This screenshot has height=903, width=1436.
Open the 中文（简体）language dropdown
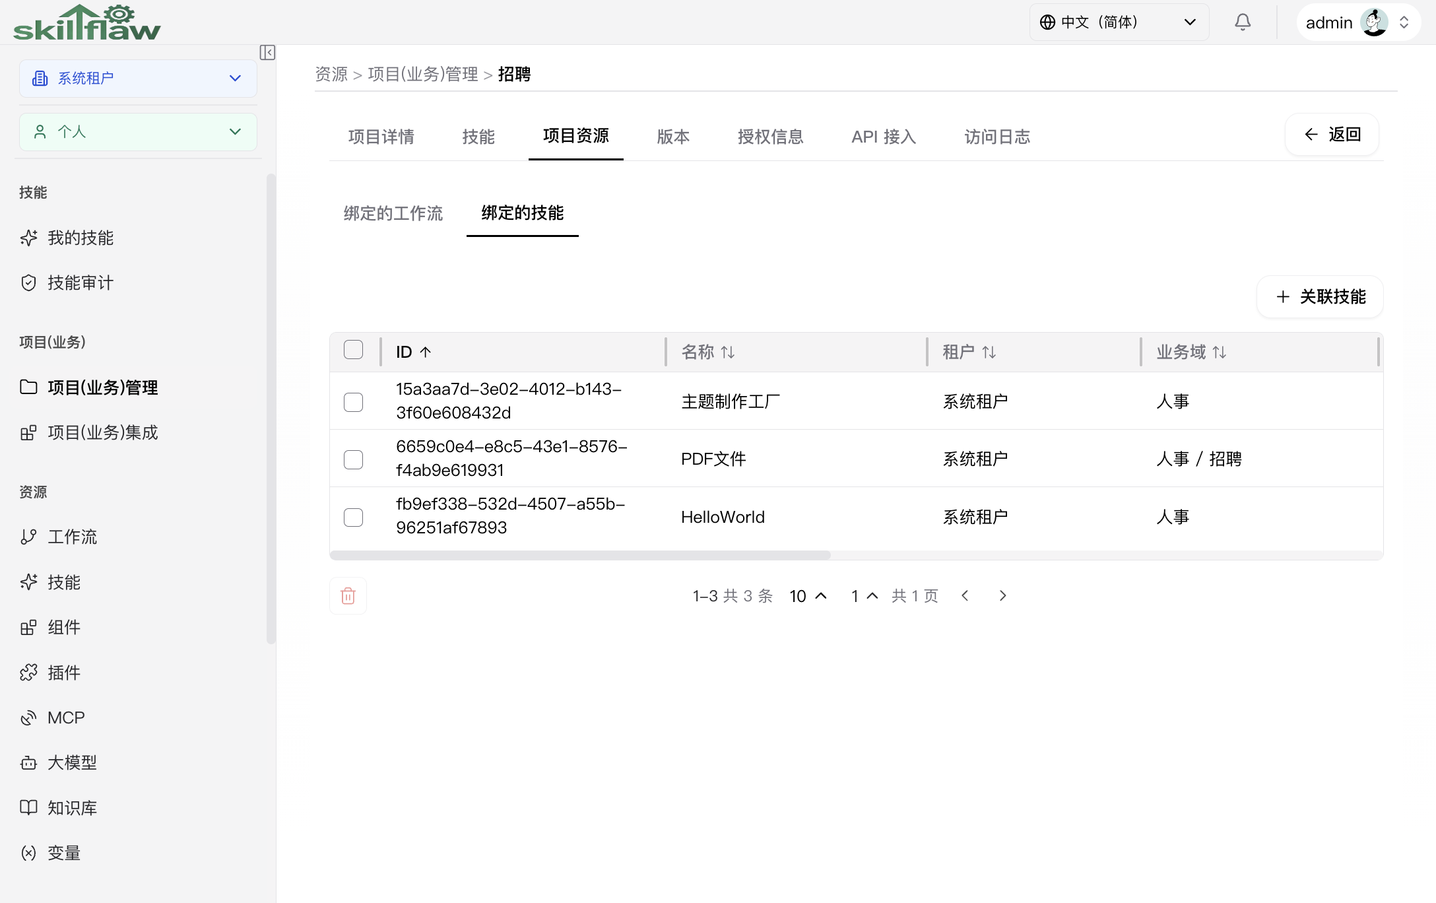(1119, 22)
